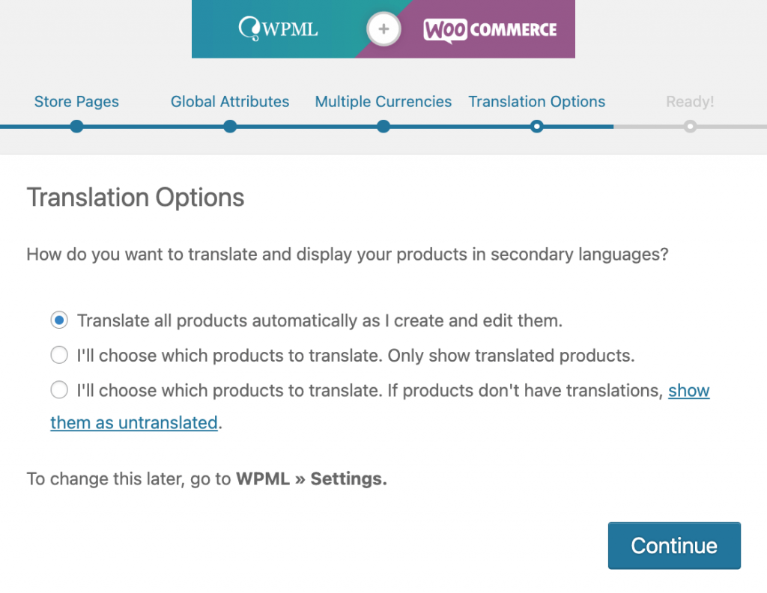Click the Translation Options heading
767x593 pixels.
click(136, 198)
